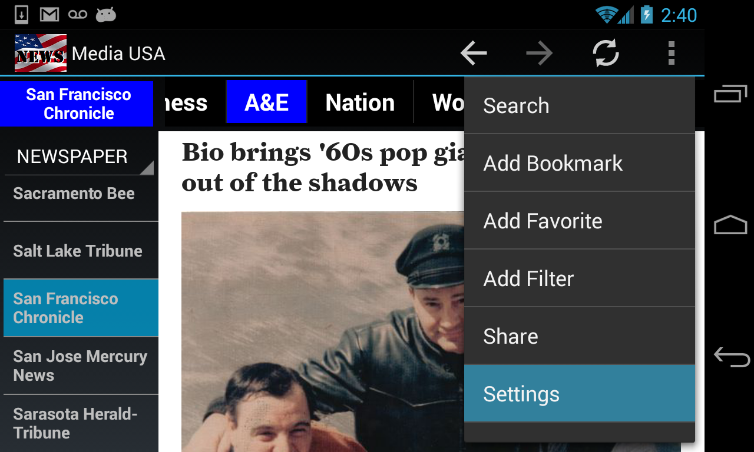Choose Add Filter menu option
Image resolution: width=754 pixels, height=452 pixels.
[x=580, y=278]
